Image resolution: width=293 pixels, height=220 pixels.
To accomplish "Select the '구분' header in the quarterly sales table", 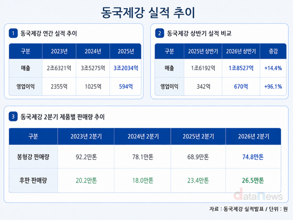I will (x=33, y=137).
